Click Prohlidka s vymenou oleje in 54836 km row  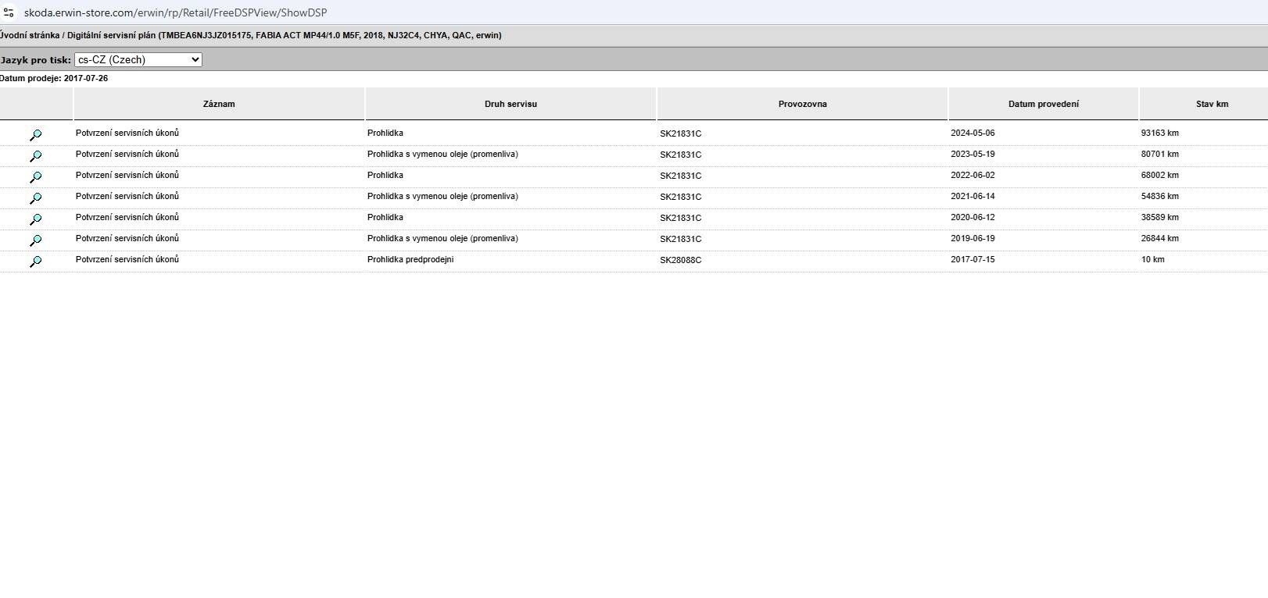pos(442,196)
